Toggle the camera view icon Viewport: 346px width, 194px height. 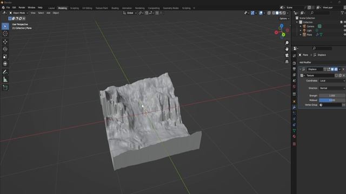point(287,55)
